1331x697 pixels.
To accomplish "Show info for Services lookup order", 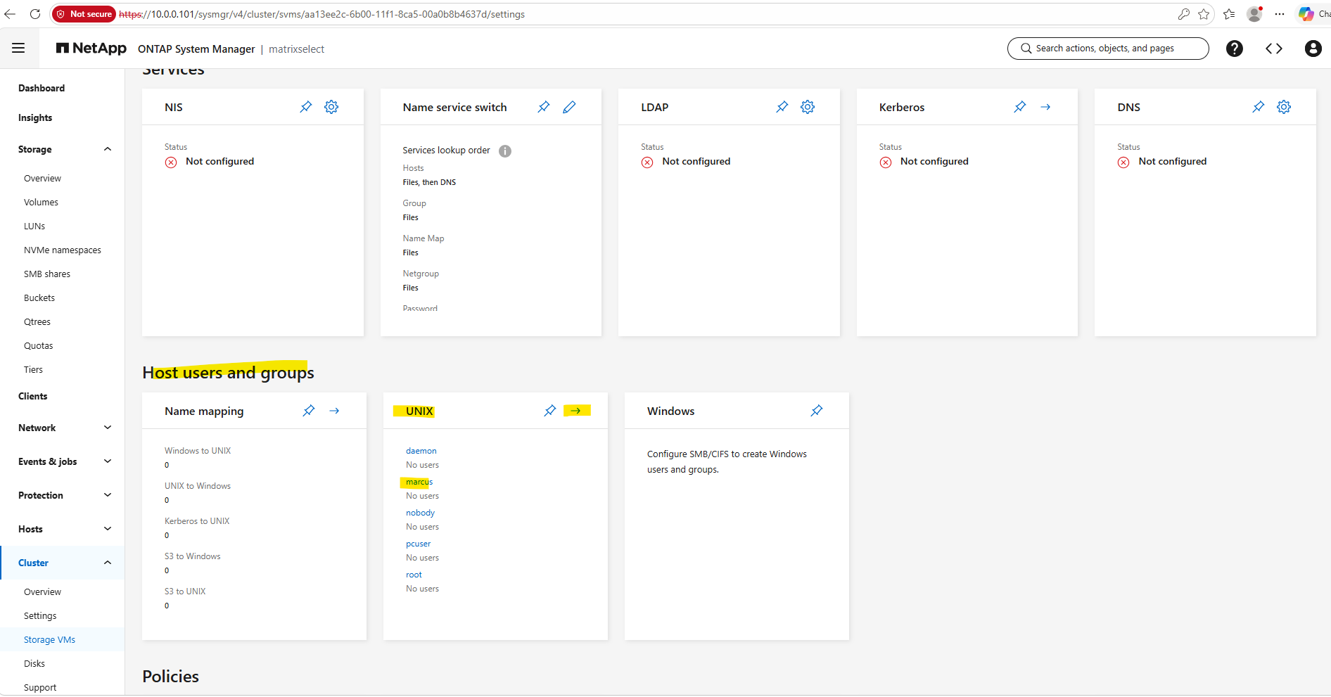I will tap(505, 151).
